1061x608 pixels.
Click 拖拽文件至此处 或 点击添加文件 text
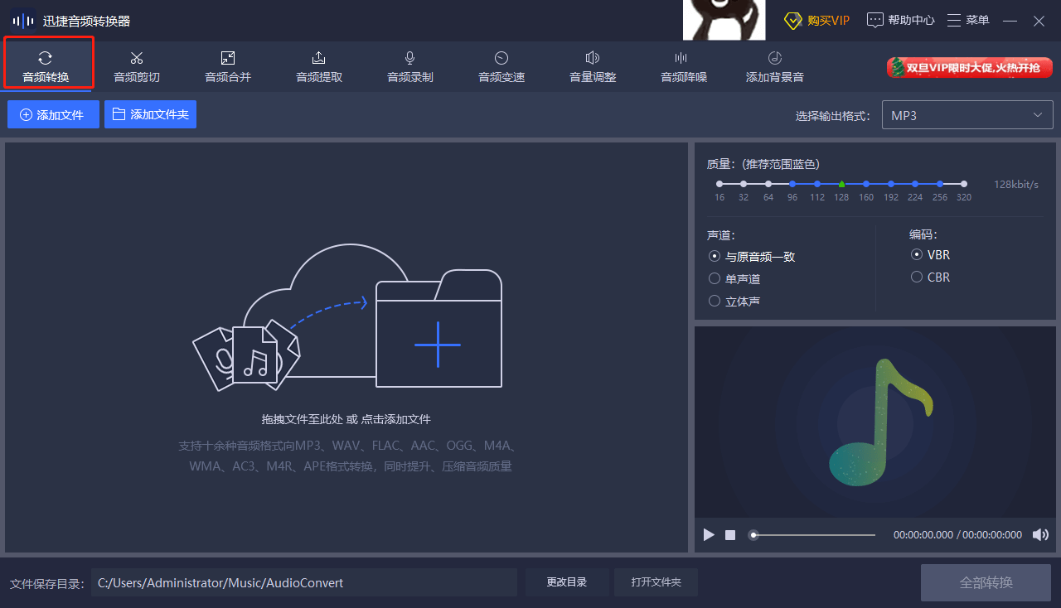point(346,419)
